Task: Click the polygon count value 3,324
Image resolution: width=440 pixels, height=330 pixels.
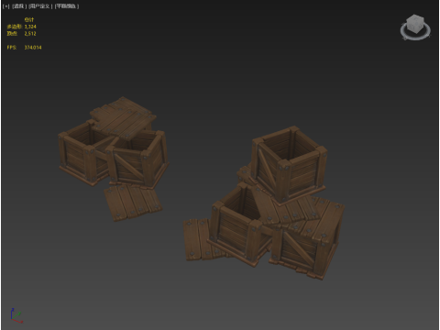Action: pyautogui.click(x=30, y=27)
